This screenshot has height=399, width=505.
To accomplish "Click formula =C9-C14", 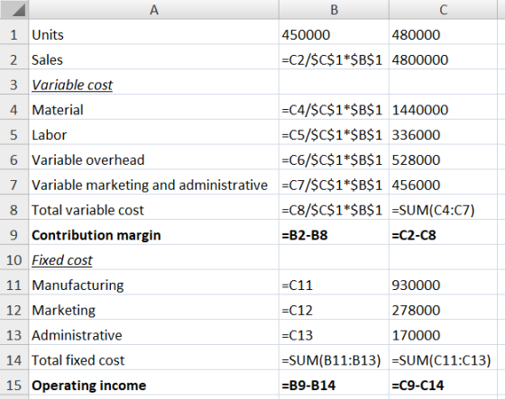I will 418,385.
